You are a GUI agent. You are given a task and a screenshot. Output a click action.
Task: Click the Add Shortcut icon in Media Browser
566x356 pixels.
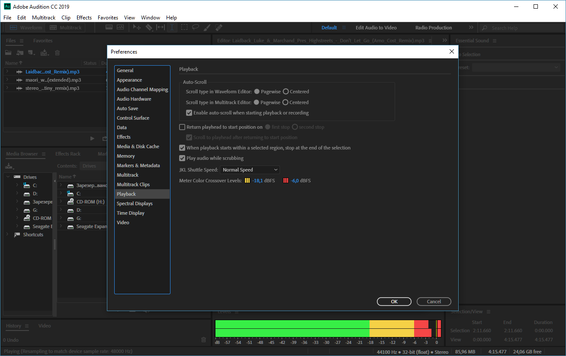tap(10, 166)
